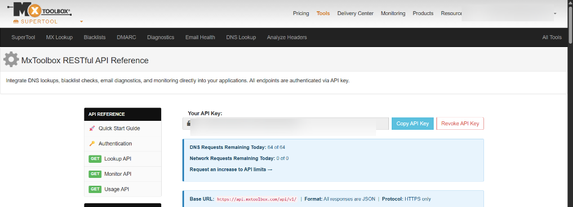The image size is (573, 207).
Task: Select Analyze Headers in the toolbar
Action: (287, 37)
